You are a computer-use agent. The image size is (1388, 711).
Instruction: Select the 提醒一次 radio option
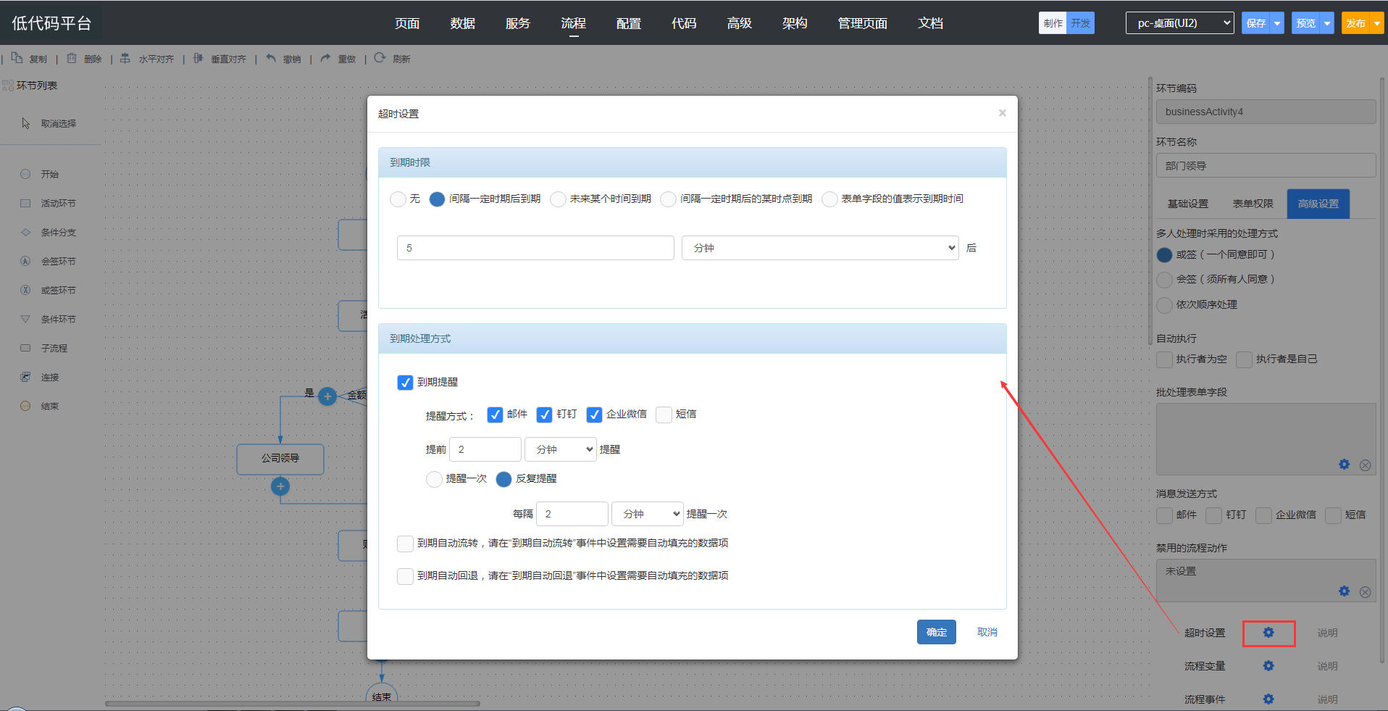(x=434, y=479)
